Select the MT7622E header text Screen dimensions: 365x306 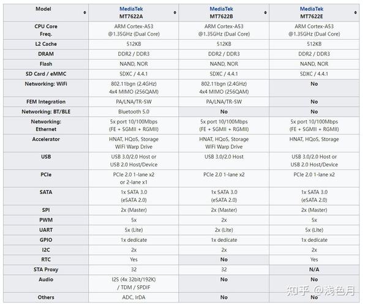(x=312, y=17)
